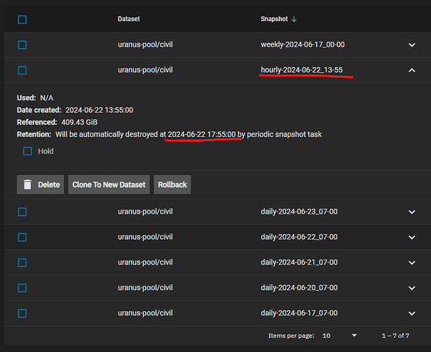Image resolution: width=431 pixels, height=352 pixels.
Task: Click the Snapshot column sort arrow
Action: [294, 19]
